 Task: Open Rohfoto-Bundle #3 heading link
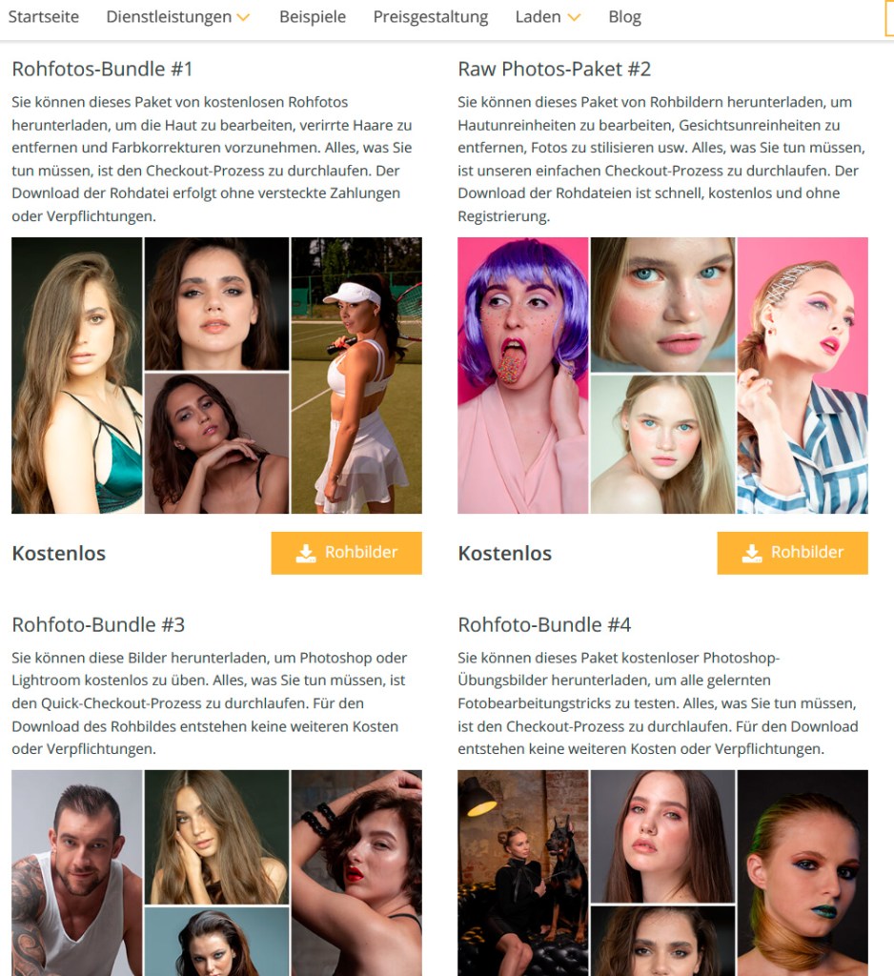[98, 624]
